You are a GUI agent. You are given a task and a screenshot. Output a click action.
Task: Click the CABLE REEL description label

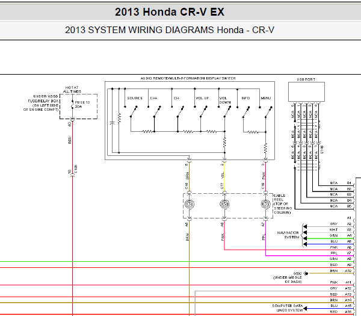283,204
